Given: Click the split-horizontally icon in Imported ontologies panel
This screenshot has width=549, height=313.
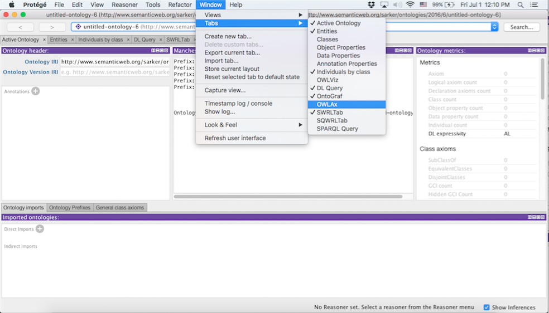Looking at the screenshot, I should (534, 217).
